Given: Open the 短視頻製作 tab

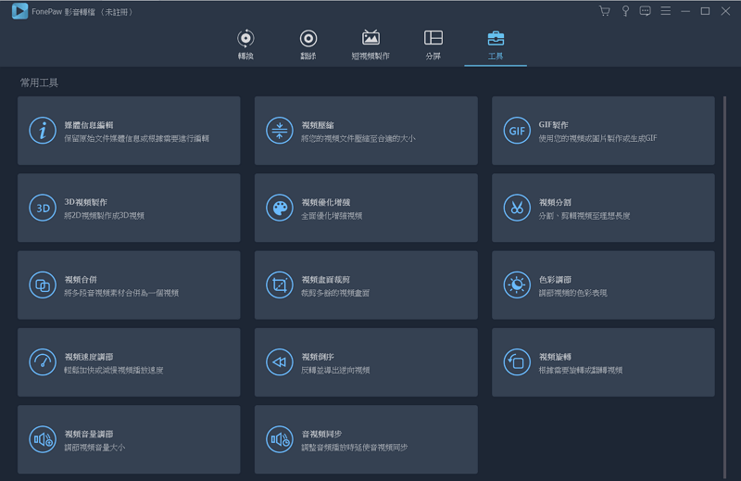Looking at the screenshot, I should (x=370, y=44).
